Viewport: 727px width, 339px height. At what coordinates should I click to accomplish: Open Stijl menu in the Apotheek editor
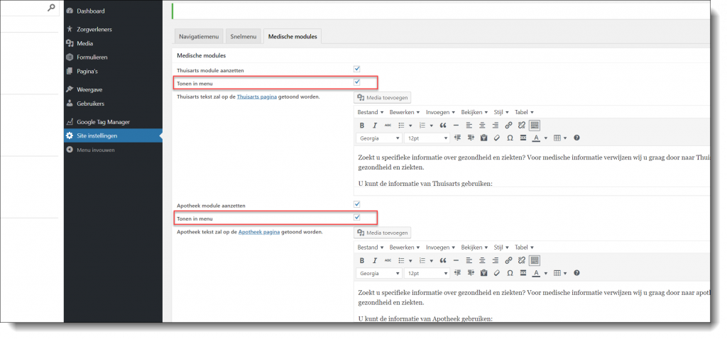(501, 248)
